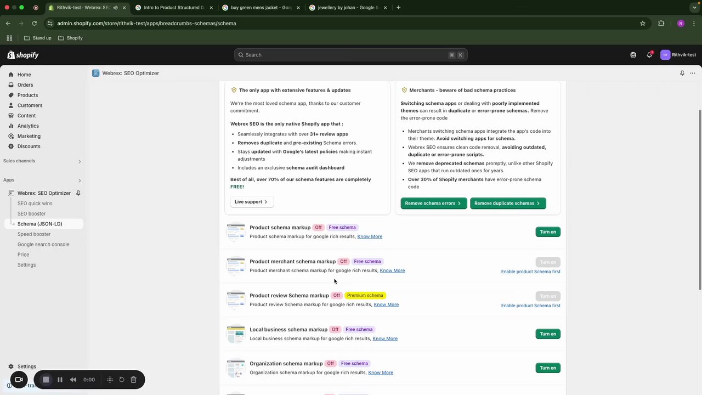
Task: Click the Rithvik-test store avatar
Action: [x=665, y=55]
